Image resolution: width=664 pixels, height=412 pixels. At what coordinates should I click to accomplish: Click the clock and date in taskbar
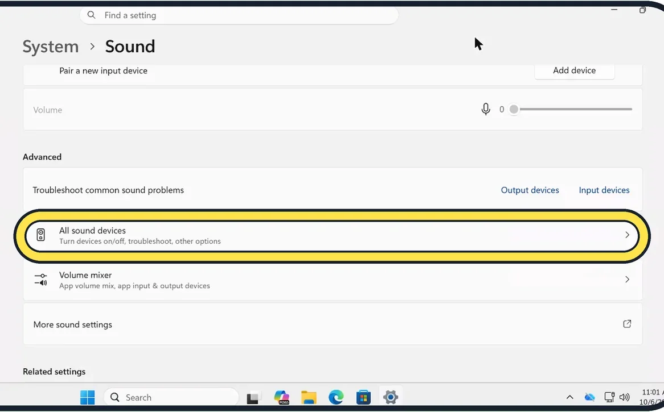652,397
